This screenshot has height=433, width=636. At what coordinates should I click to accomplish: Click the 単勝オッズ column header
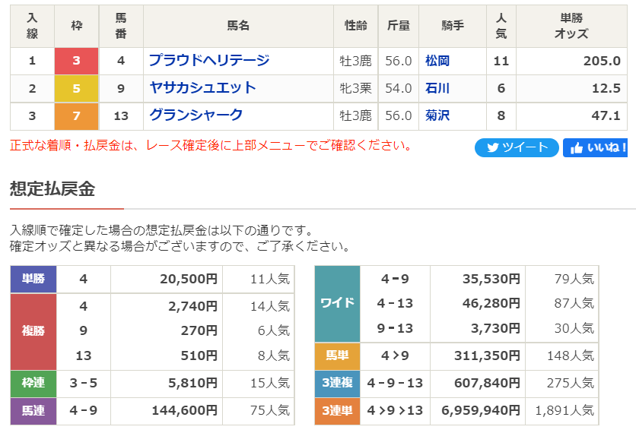[571, 26]
